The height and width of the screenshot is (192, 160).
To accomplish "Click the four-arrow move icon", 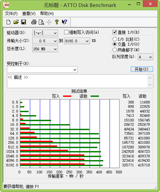I will (49, 22).
